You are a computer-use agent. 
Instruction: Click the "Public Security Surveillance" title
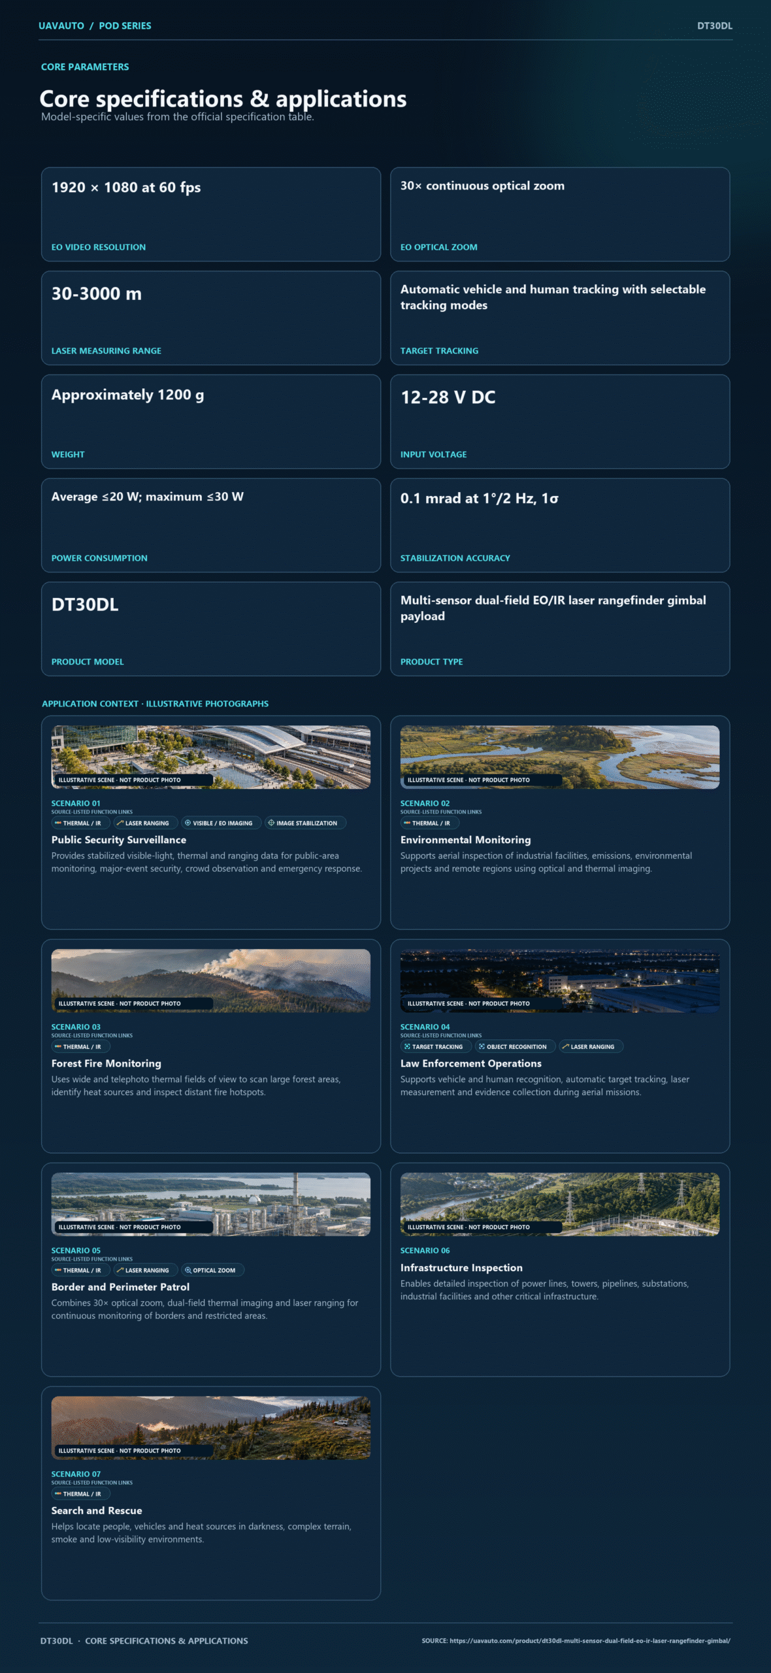click(x=119, y=840)
